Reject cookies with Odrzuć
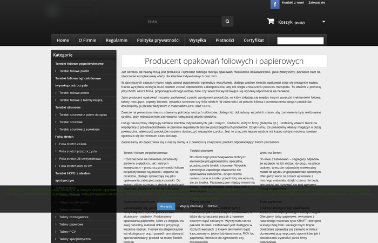The height and width of the screenshot is (243, 378). pos(212,206)
